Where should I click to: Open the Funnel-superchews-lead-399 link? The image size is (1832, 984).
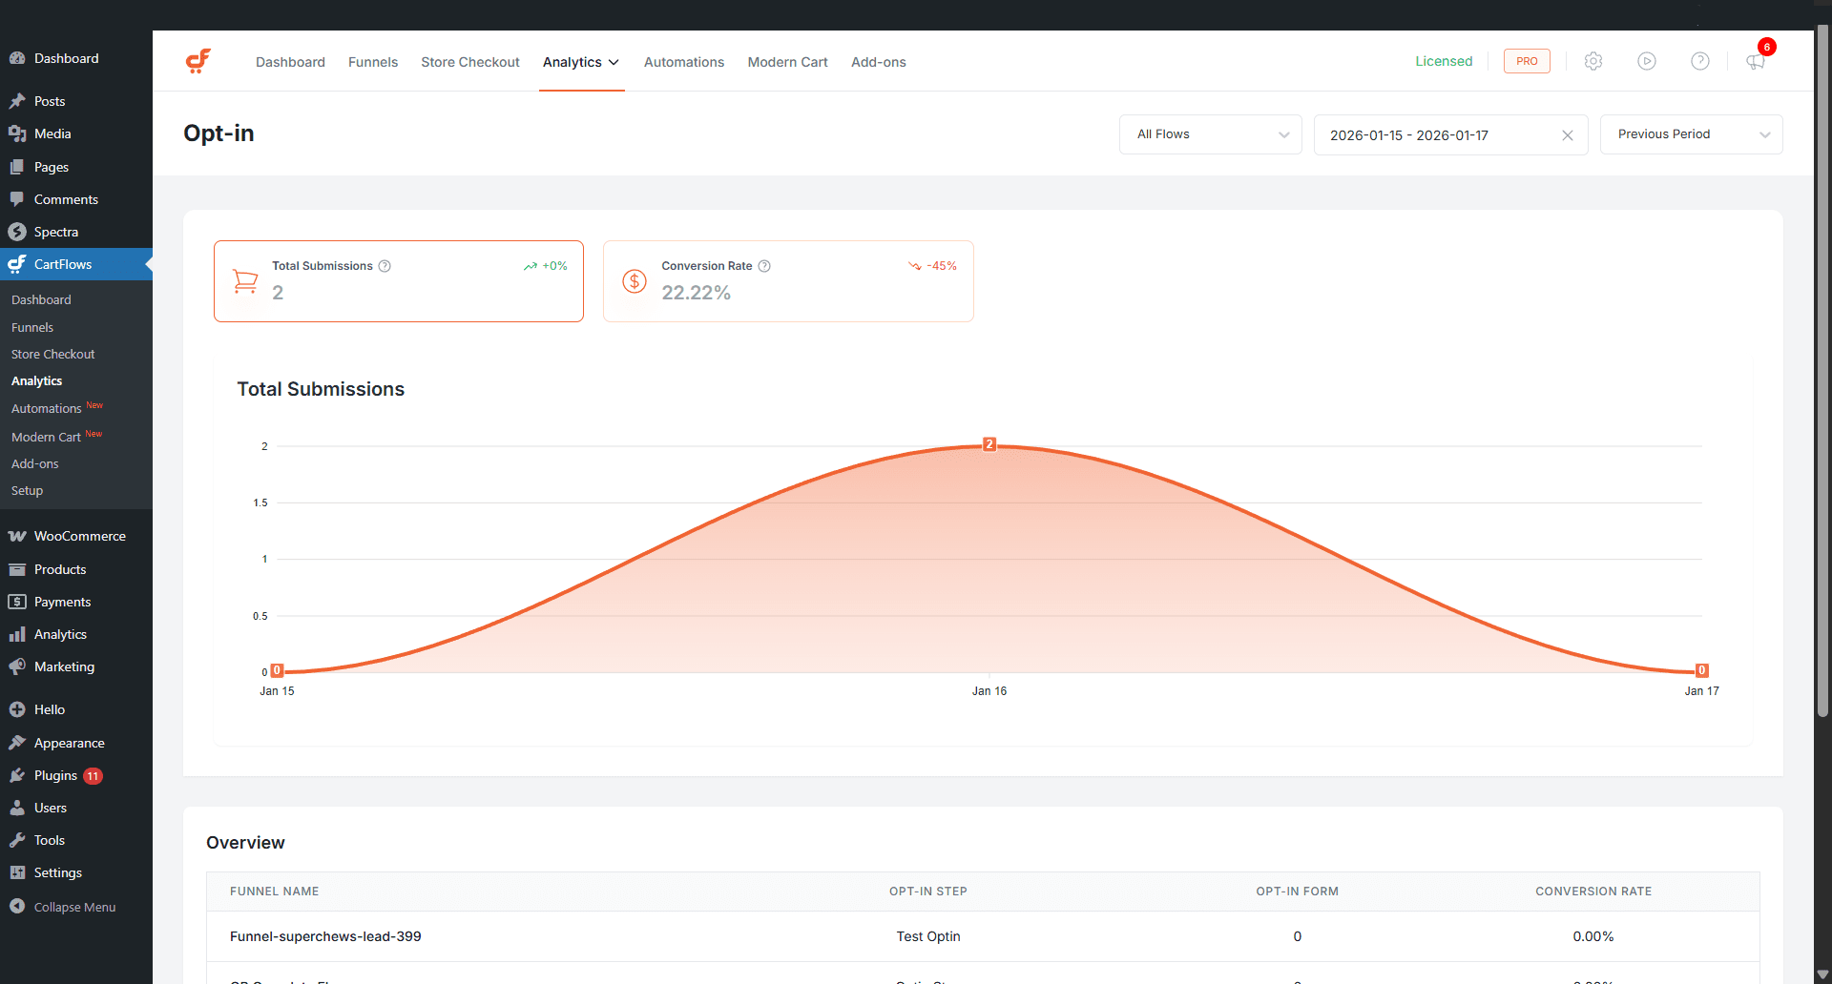(x=324, y=936)
